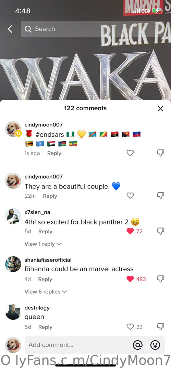Image resolution: width=171 pixels, height=370 pixels.
Task: Expand View 6 replies under shaniafisserofficial
Action: pos(46,292)
